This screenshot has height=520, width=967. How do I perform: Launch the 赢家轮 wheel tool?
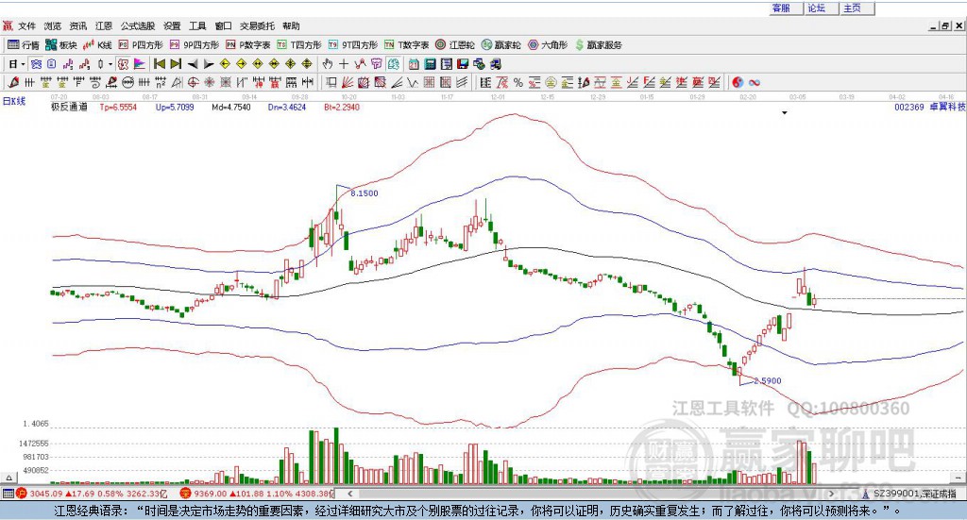500,45
